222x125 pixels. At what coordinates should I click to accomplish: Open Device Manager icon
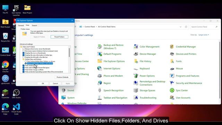point(136,54)
